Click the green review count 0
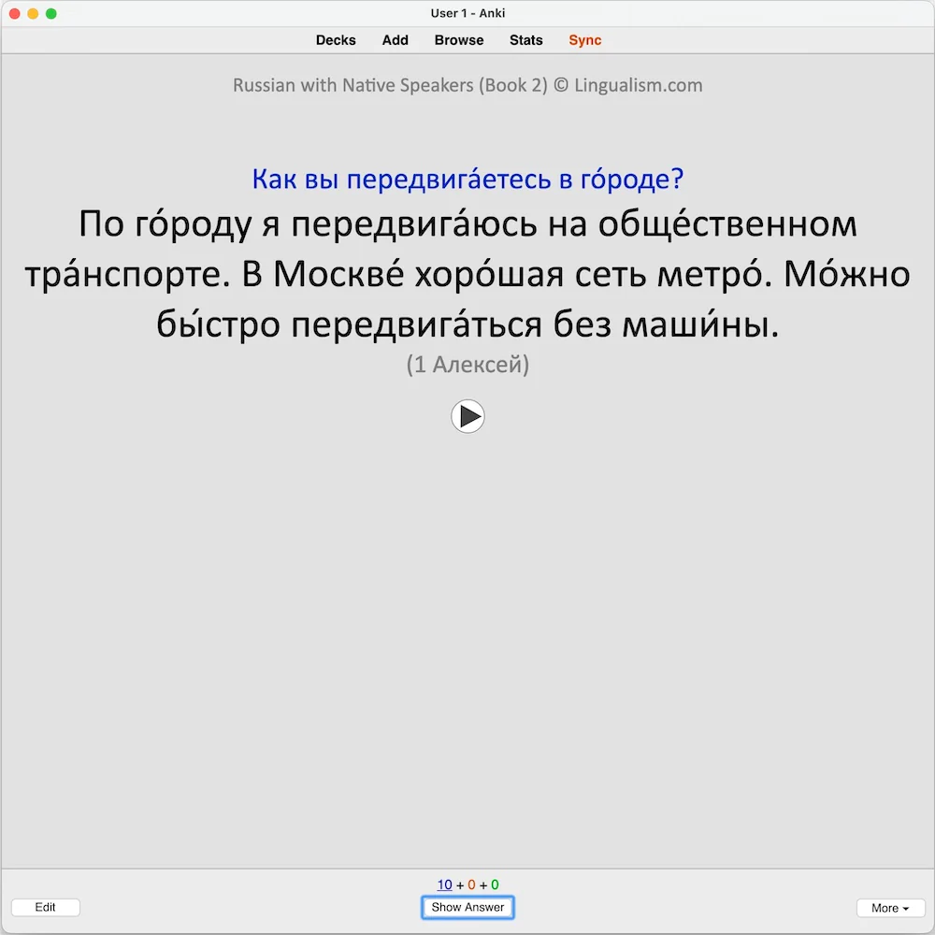 pos(495,885)
